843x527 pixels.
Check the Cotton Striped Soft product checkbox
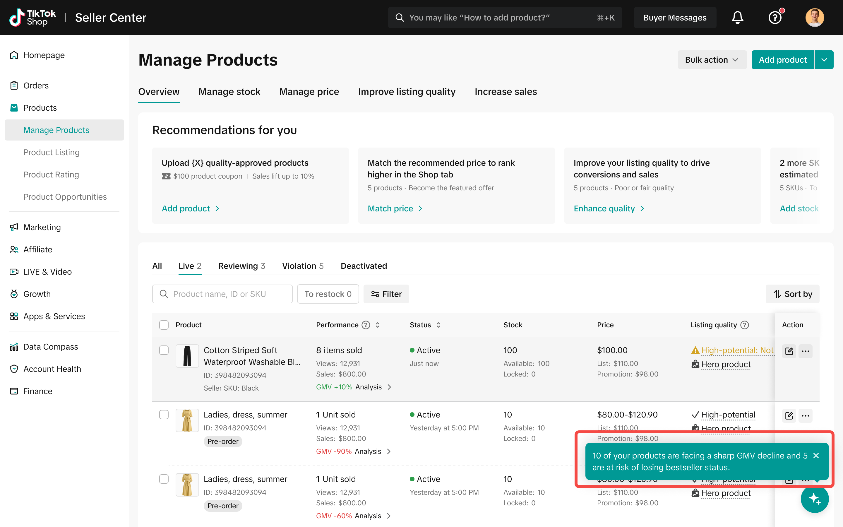click(x=164, y=350)
